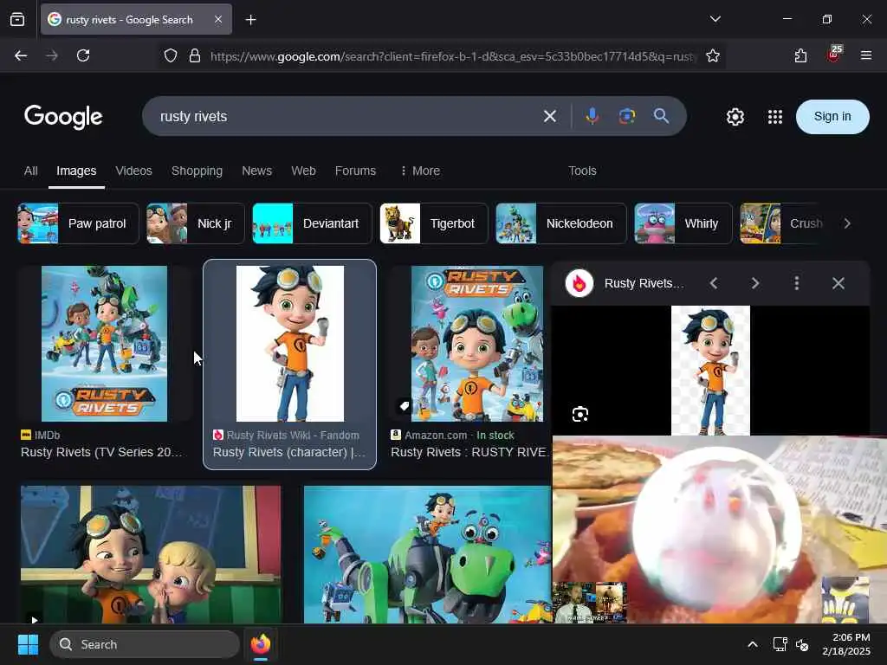
Task: Open the Windows Start menu
Action: [x=28, y=644]
